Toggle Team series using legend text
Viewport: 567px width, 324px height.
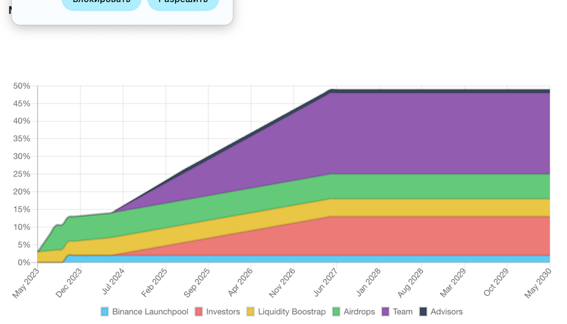(x=403, y=312)
